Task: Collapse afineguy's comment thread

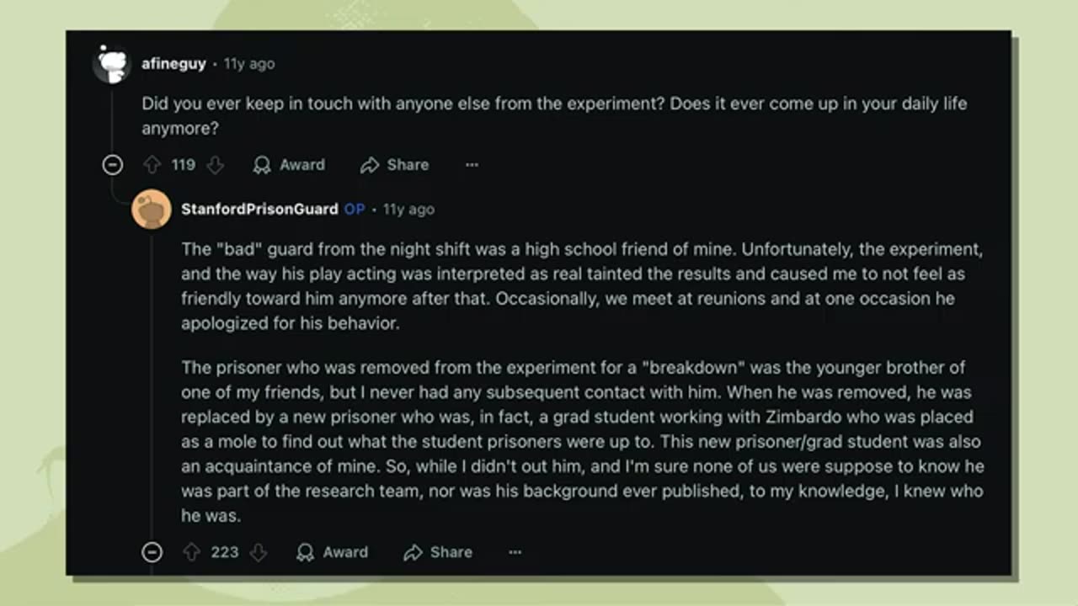Action: point(112,165)
